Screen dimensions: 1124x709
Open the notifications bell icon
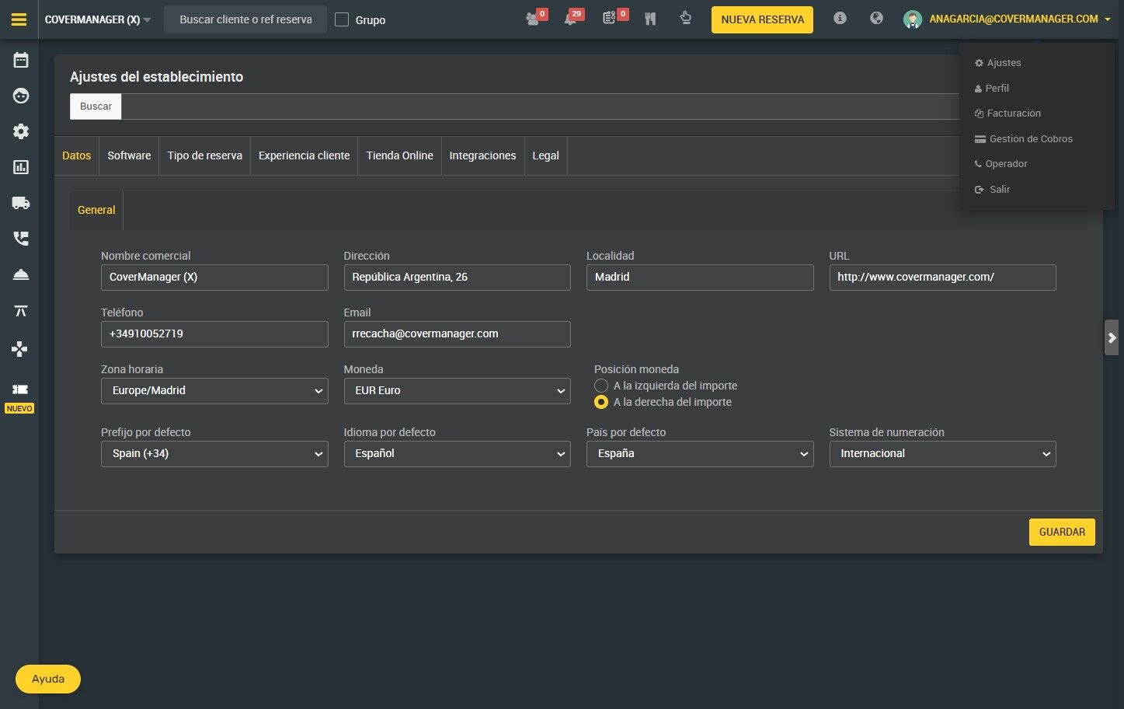571,19
